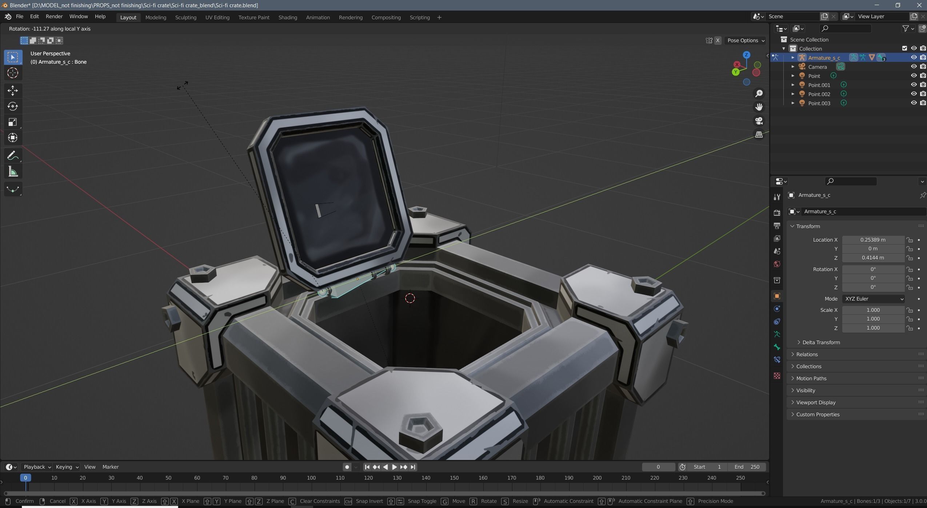The image size is (927, 508).
Task: Uncheck the Collection exclude checkbox
Action: 904,48
